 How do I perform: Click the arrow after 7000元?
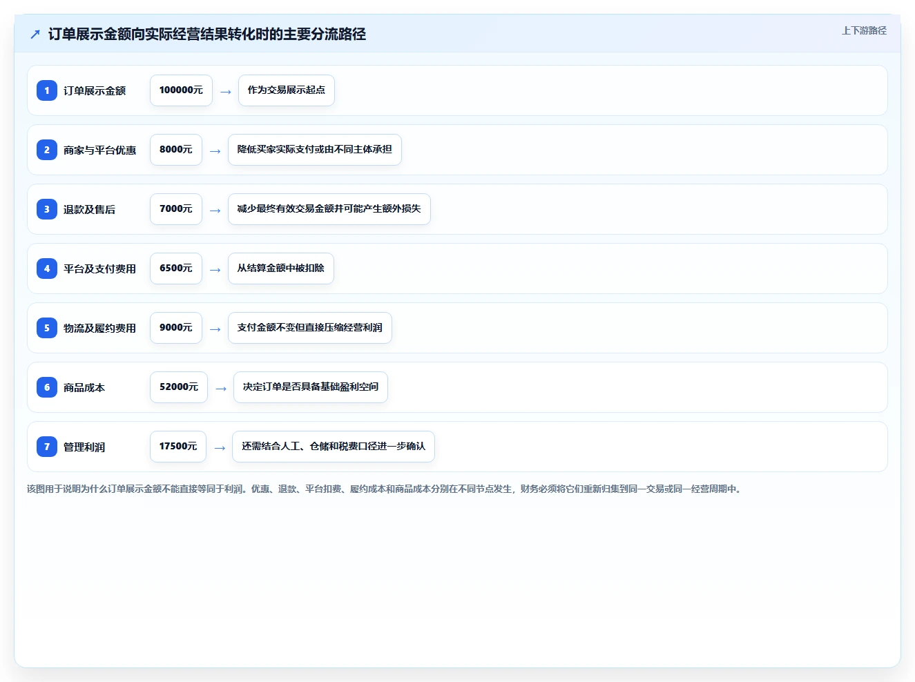pos(215,210)
